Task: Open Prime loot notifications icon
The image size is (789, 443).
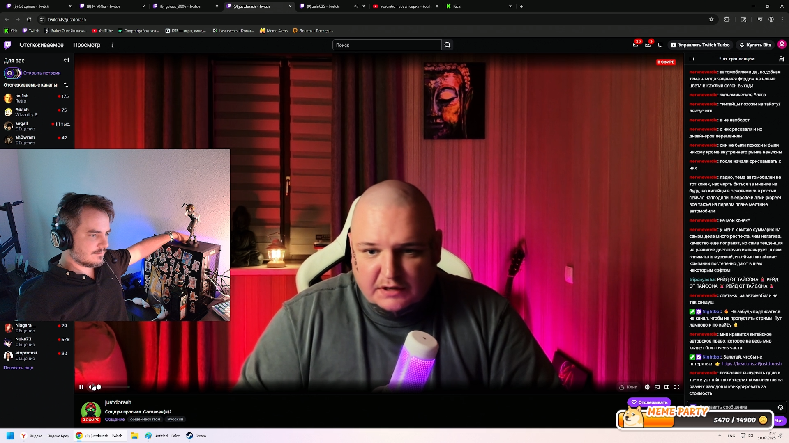Action: coord(635,45)
